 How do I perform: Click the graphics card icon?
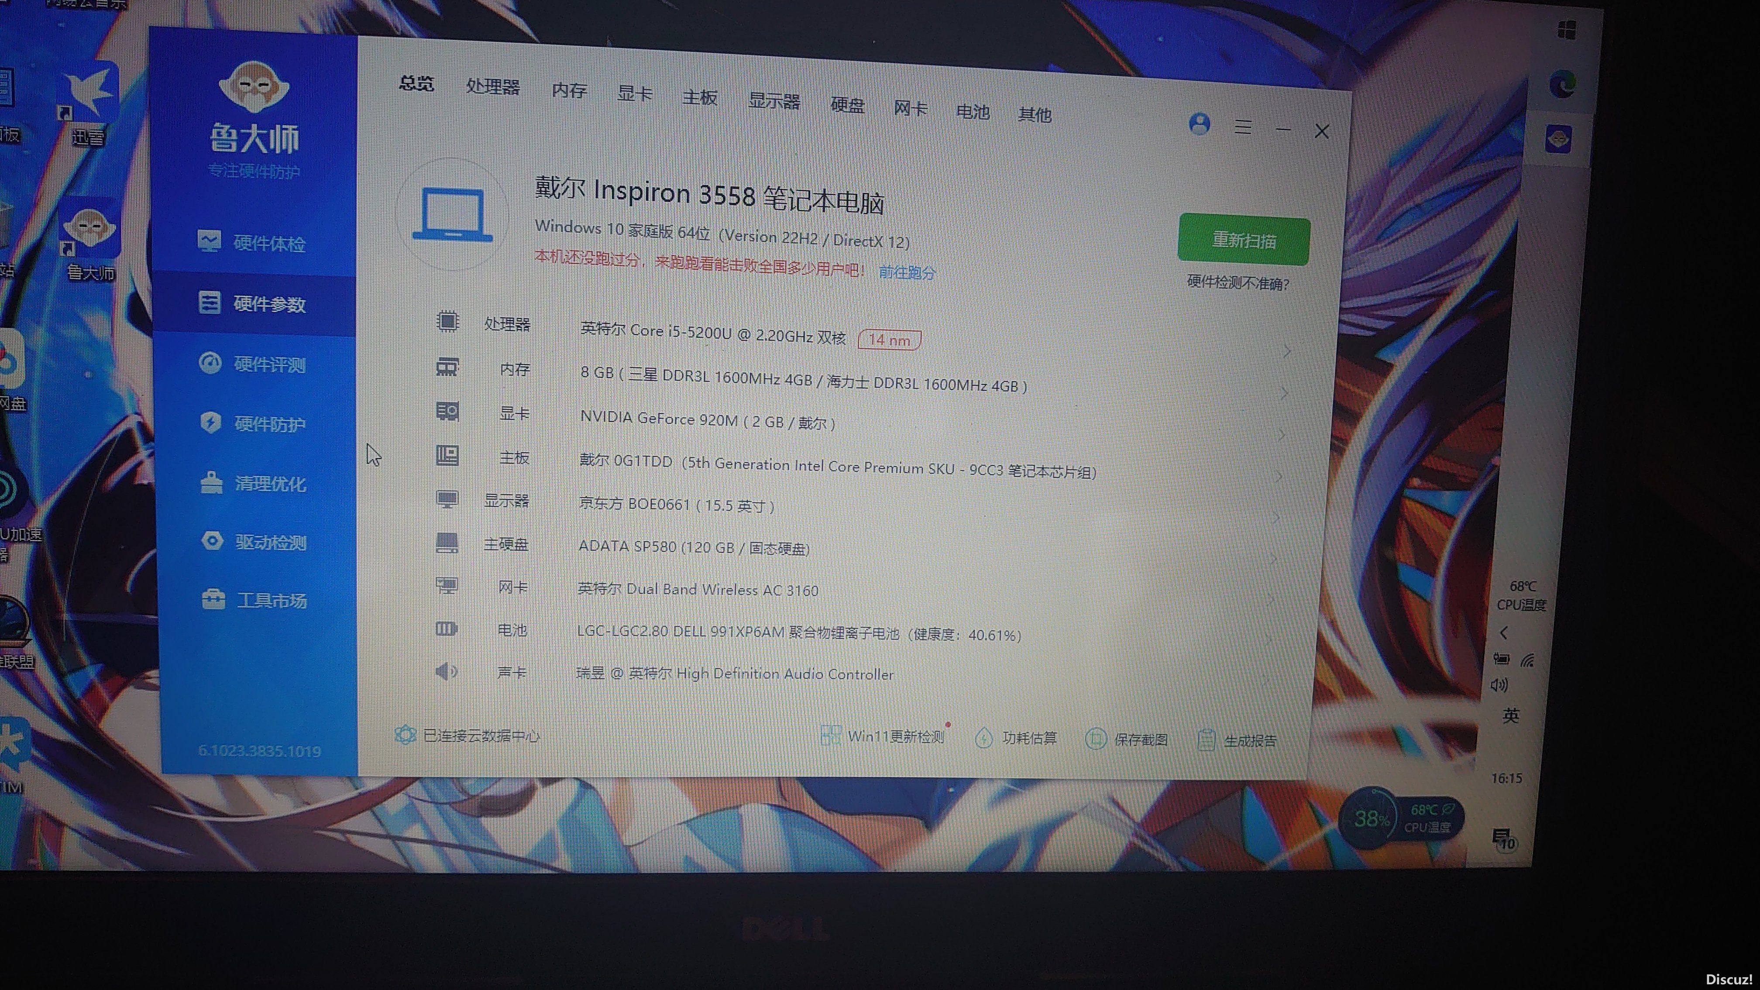(x=447, y=411)
